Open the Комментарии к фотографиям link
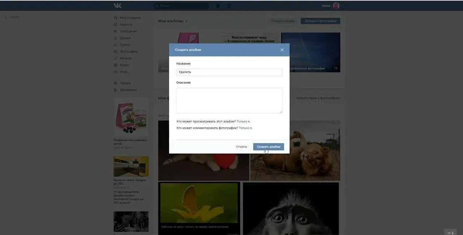The width and height of the screenshot is (463, 235). point(318,98)
